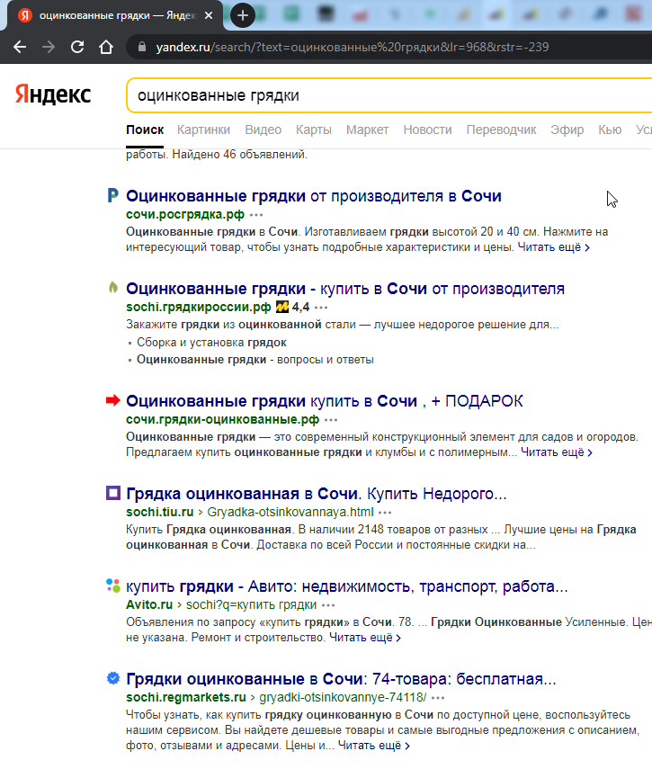This screenshot has width=652, height=769.
Task: Open the three-dot menu next to sochi.грядкироссии.рф rating
Action: [x=321, y=308]
